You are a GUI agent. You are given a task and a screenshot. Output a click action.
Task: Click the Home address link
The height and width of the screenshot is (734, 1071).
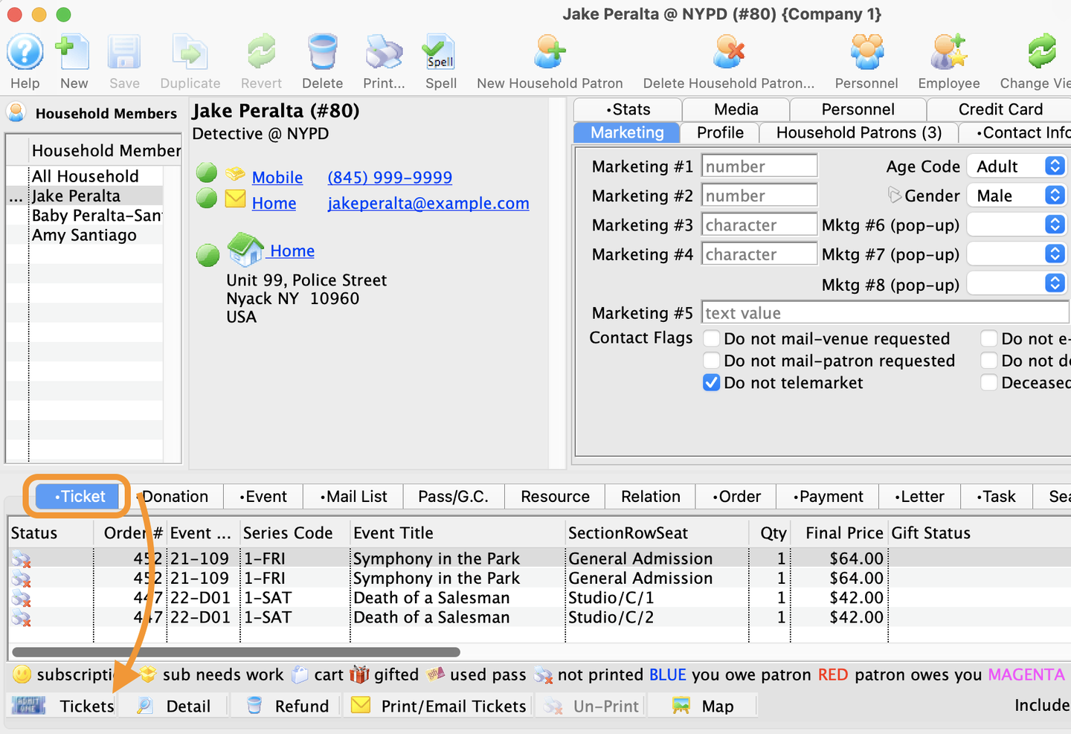point(292,251)
